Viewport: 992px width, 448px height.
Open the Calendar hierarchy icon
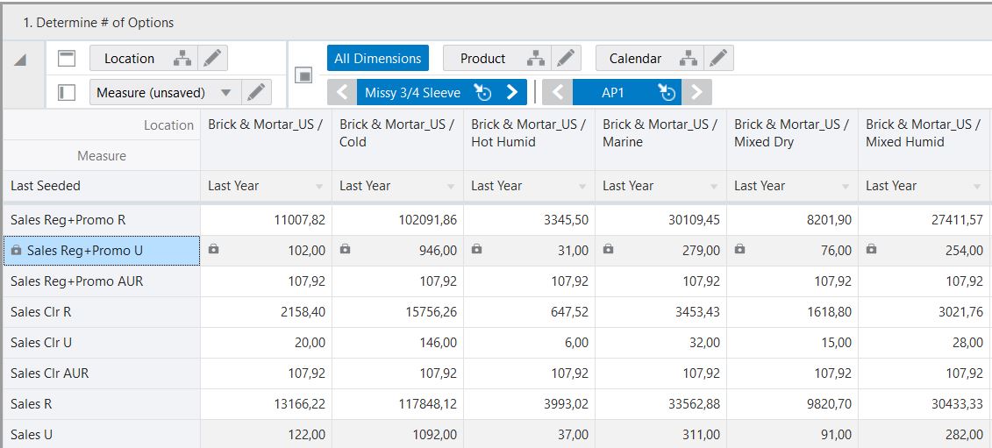pyautogui.click(x=688, y=58)
